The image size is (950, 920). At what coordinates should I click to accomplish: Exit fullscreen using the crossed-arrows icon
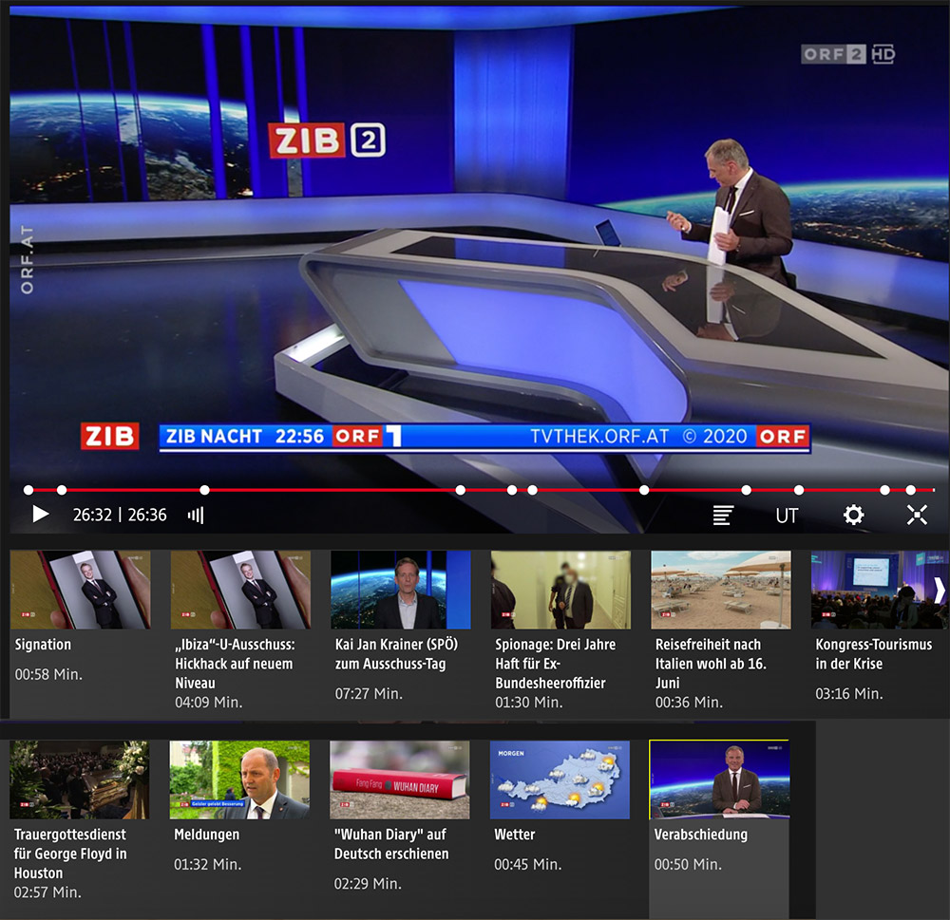tap(917, 515)
